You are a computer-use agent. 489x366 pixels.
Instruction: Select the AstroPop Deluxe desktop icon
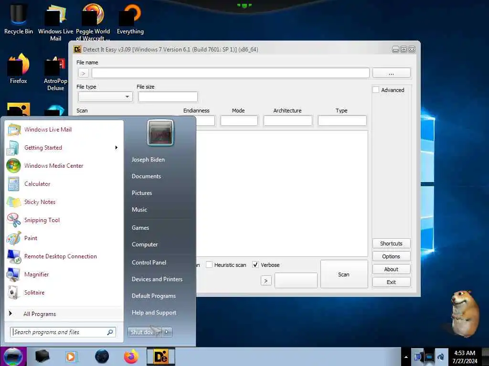pos(55,73)
